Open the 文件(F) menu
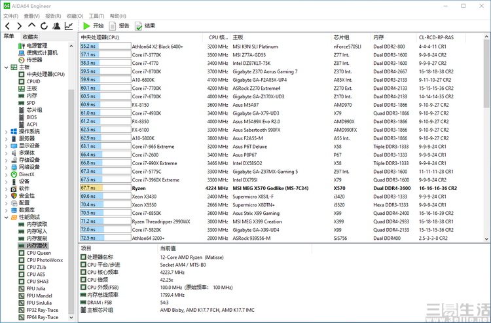 coord(10,16)
